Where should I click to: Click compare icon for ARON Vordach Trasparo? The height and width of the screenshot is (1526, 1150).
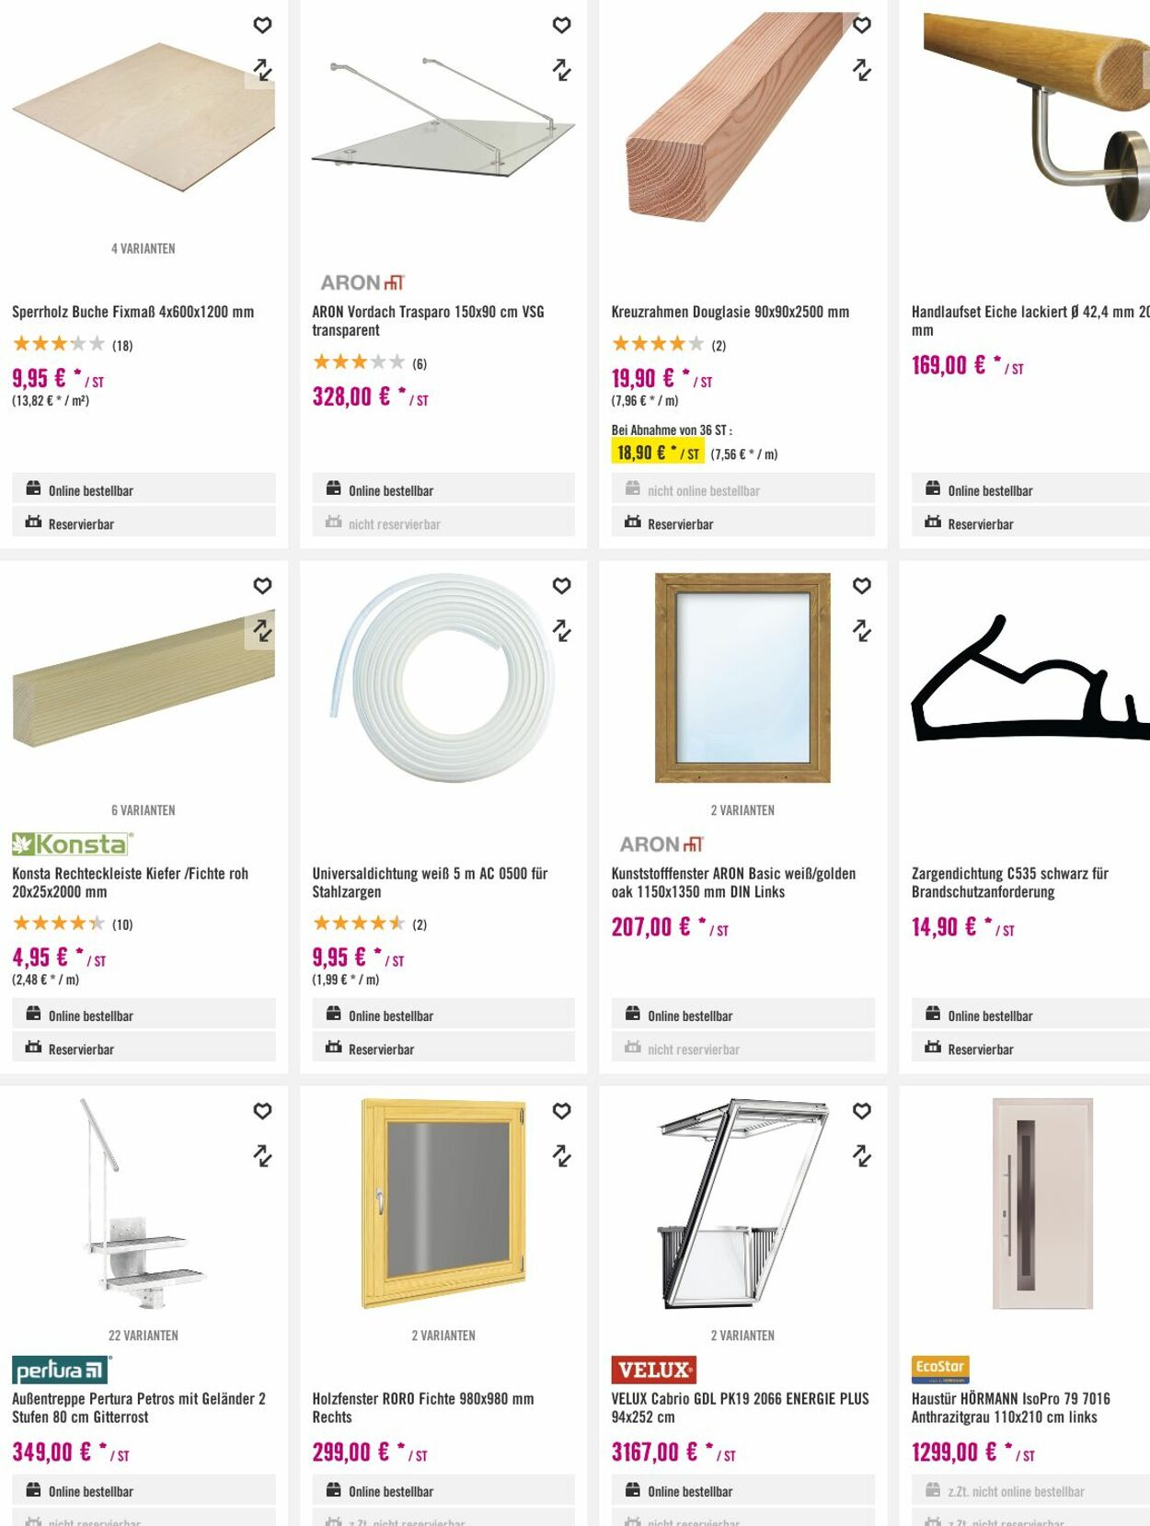pos(561,70)
